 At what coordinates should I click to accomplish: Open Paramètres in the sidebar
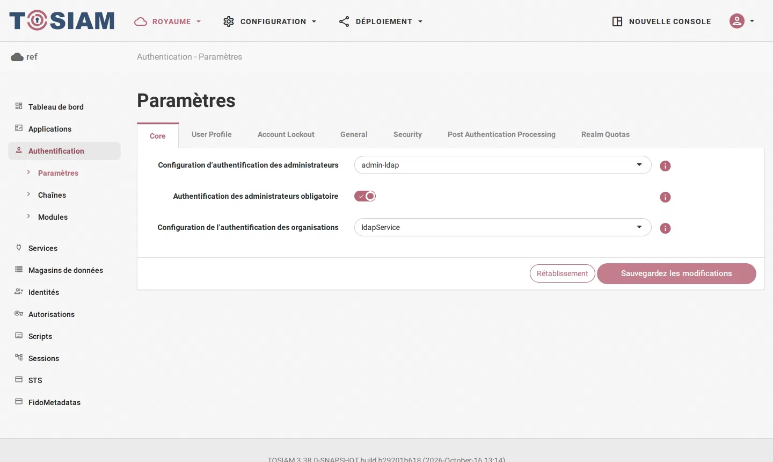coord(58,173)
